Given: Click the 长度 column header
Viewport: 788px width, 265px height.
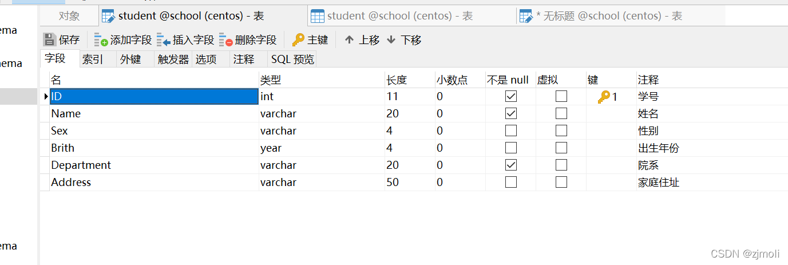Looking at the screenshot, I should tap(410, 80).
